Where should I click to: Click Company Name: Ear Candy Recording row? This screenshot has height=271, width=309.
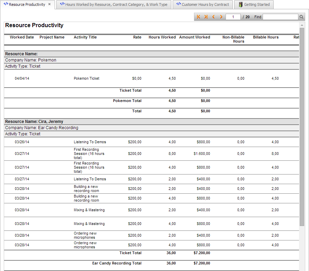(x=151, y=128)
